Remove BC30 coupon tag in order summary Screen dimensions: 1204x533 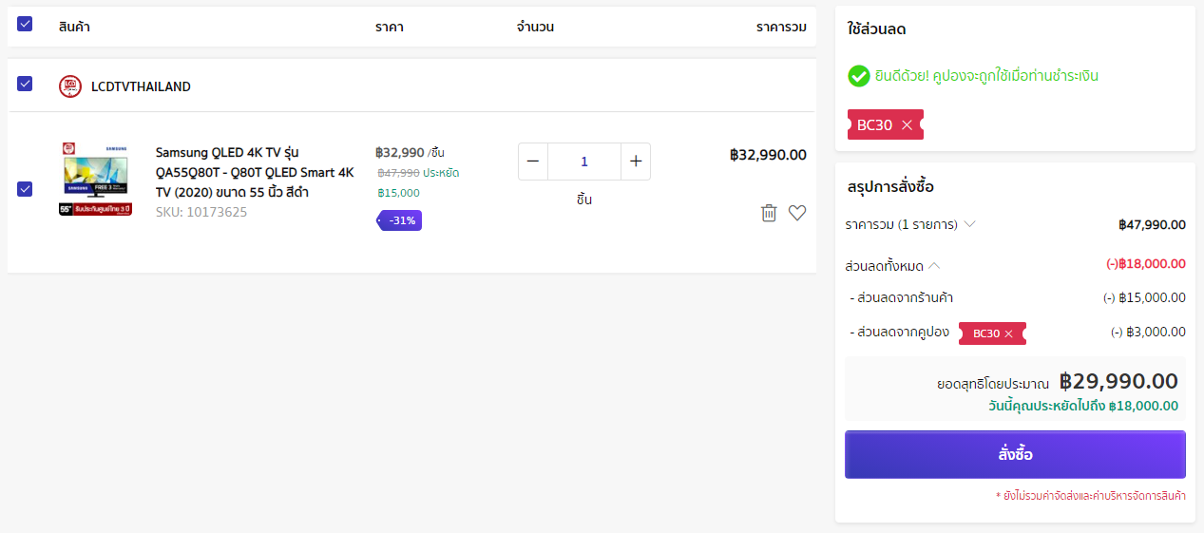pyautogui.click(x=1008, y=333)
